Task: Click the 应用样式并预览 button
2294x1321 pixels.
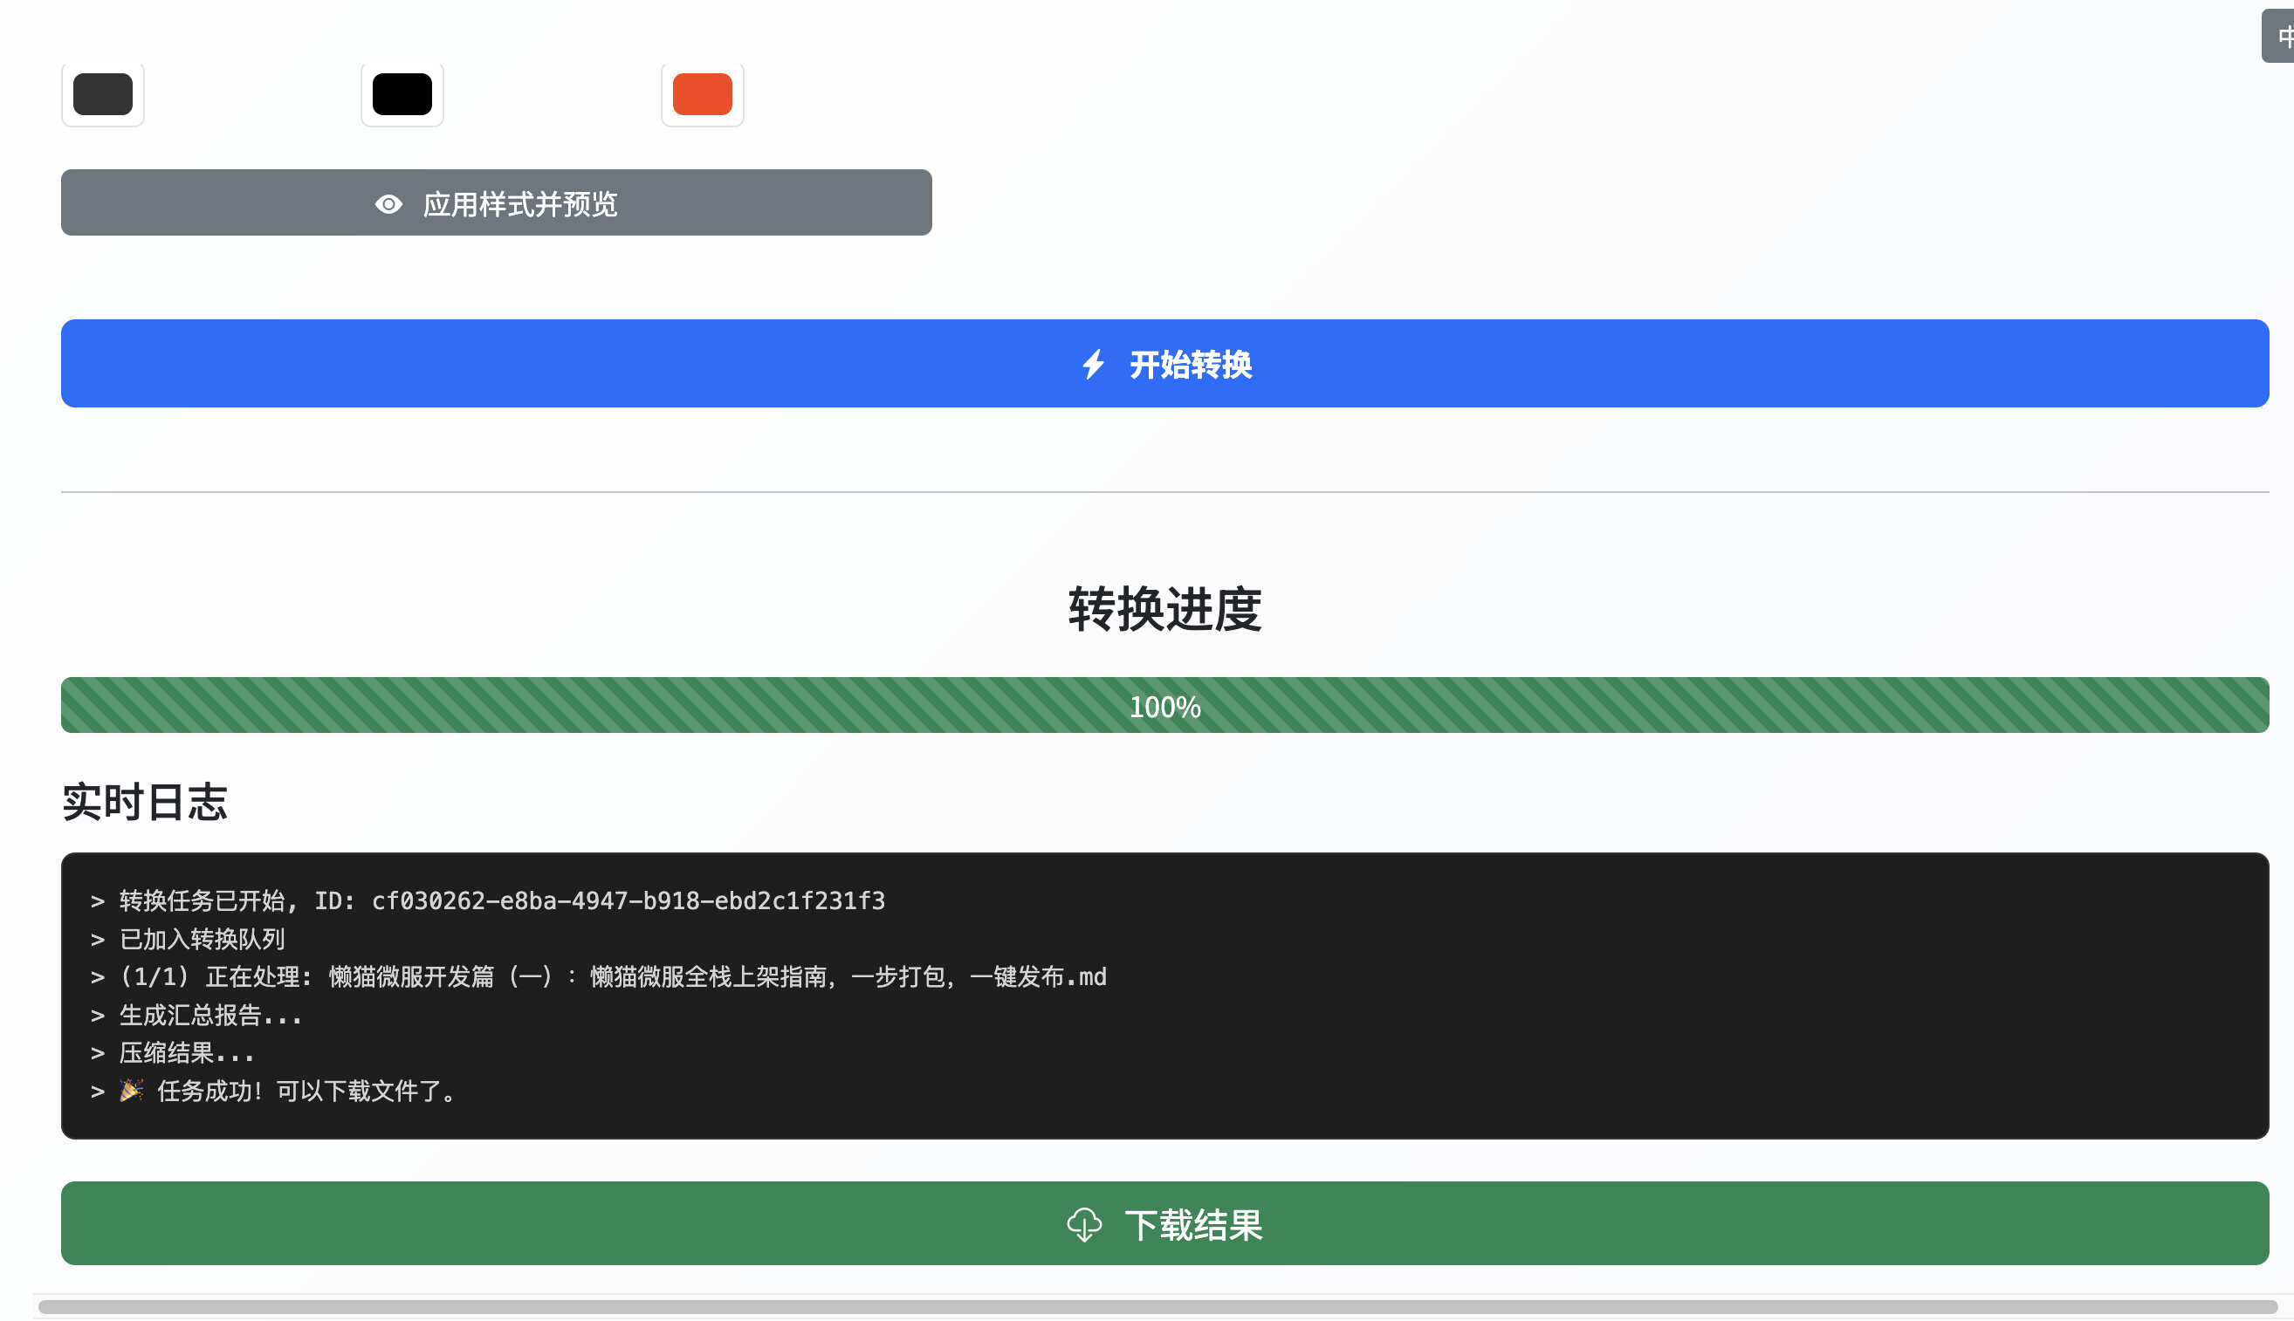Action: click(497, 202)
